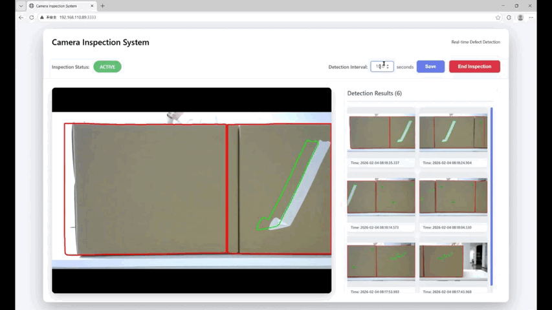
Task: Click the not-secure warning icon
Action: [42, 17]
